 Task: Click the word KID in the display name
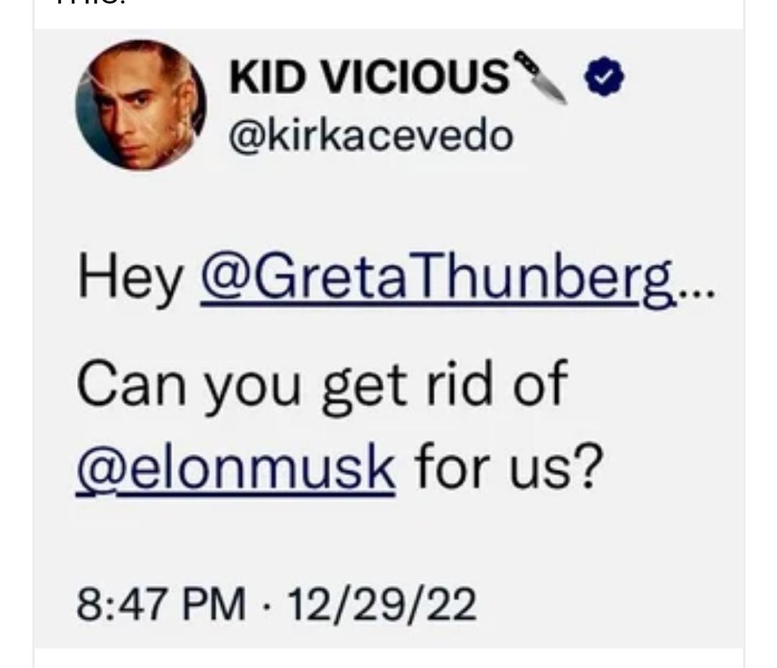coord(266,76)
